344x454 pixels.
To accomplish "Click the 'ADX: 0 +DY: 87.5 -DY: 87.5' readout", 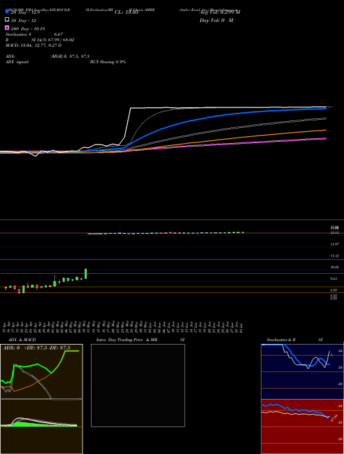I will [36, 348].
